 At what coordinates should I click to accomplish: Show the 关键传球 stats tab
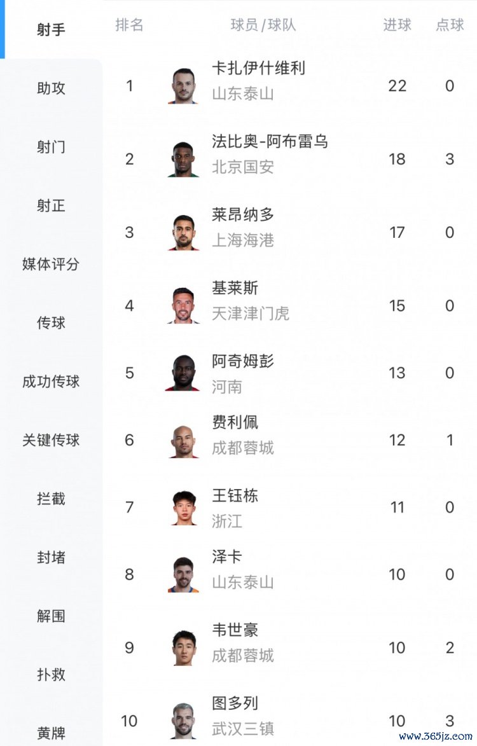[51, 440]
